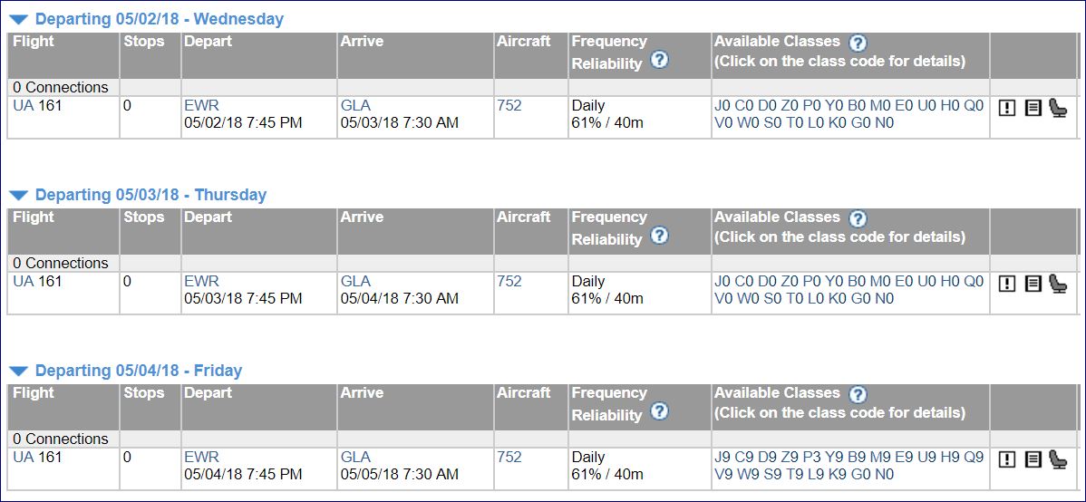Click Frequency Reliability help icon in Wednesday table
1086x502 pixels.
pyautogui.click(x=660, y=61)
